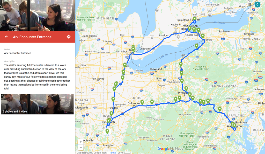Click the Ark Encounter Entrance title bar
Screen dimensions: 265x154
coord(38,37)
